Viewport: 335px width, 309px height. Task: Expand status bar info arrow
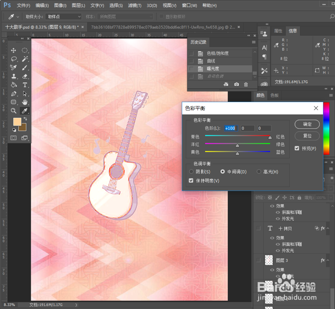[x=76, y=305]
